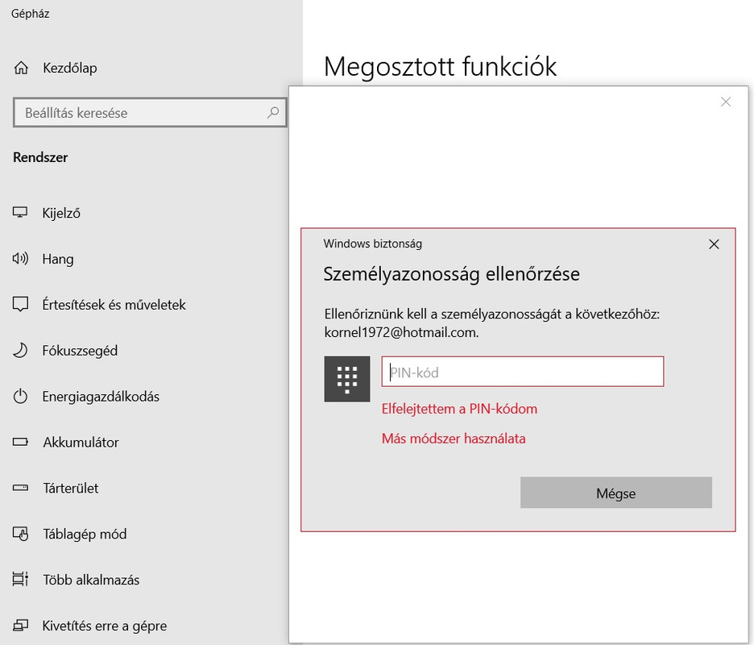Viewport: 754px width, 645px height.
Task: Click the Táblagép mód icon
Action: (x=20, y=534)
